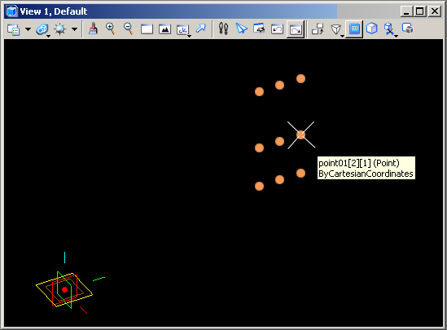Select the Zoom Out magnifier tool
Viewport: 447px width, 330px height.
129,29
